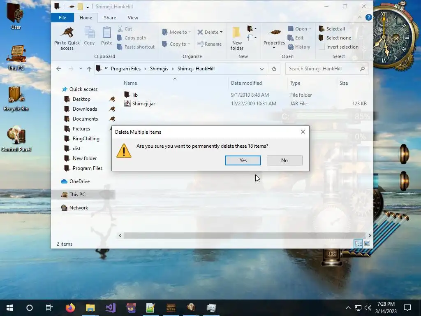Open the Easy access dropdown icon

(252, 38)
